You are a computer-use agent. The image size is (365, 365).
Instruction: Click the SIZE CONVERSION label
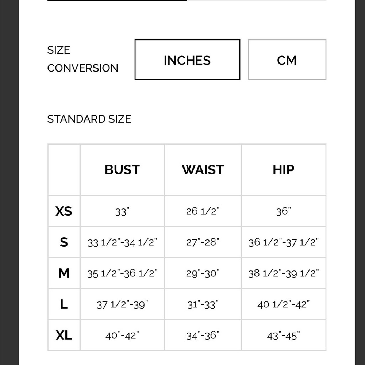tap(82, 59)
